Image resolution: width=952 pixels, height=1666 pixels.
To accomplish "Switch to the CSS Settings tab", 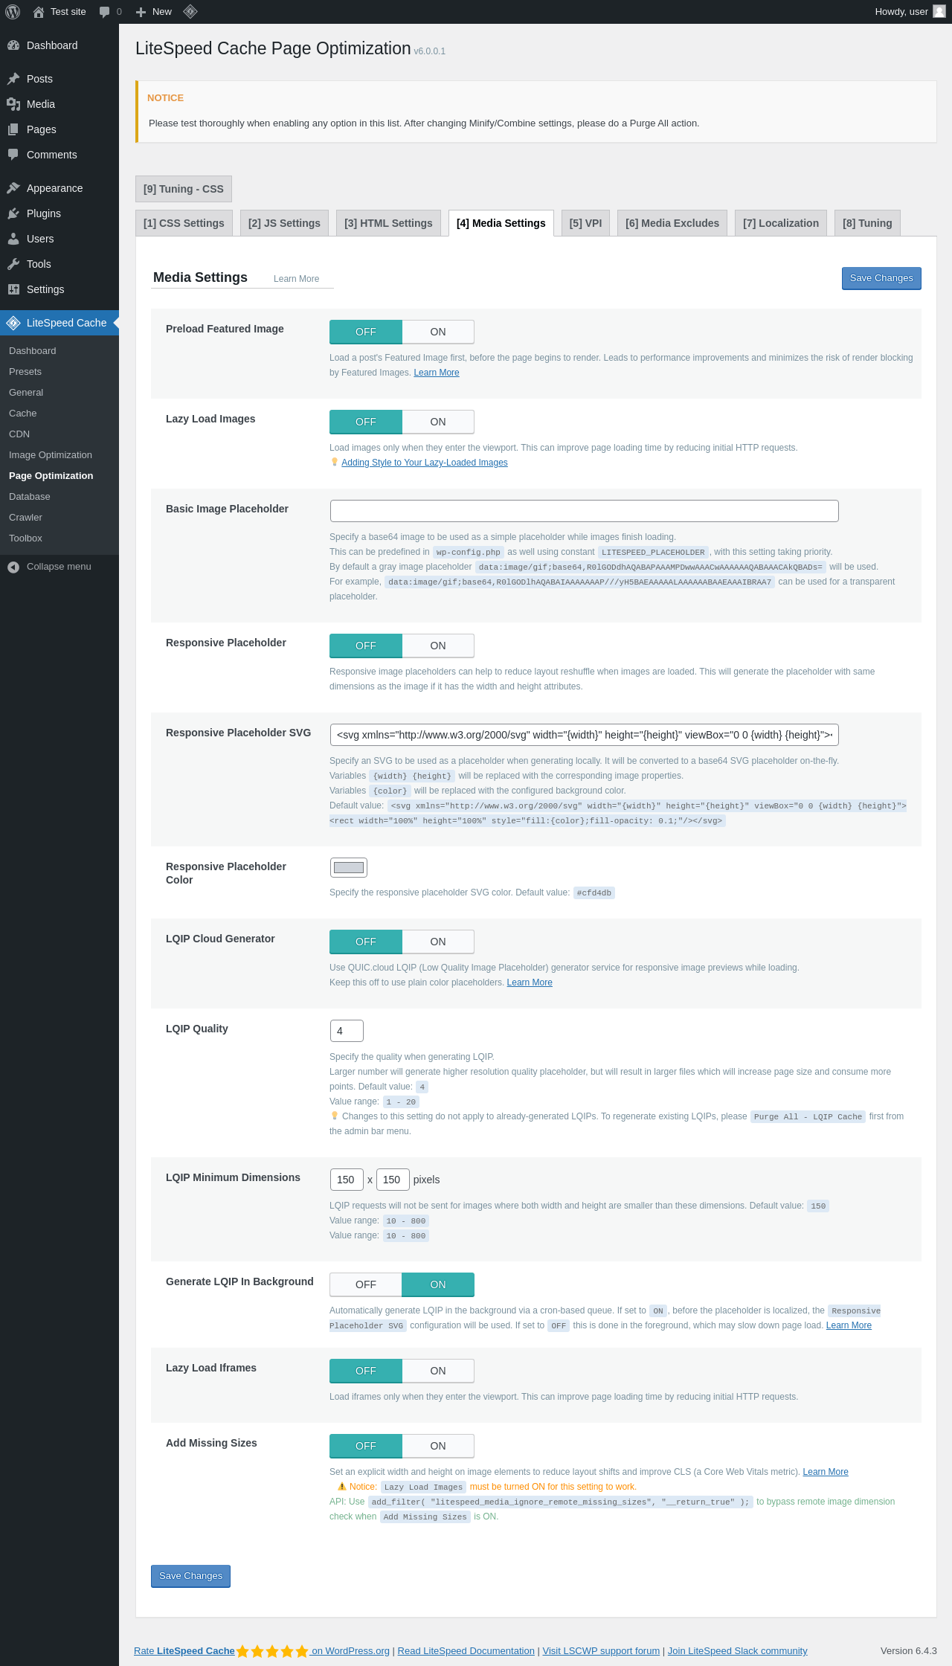I will coord(184,223).
